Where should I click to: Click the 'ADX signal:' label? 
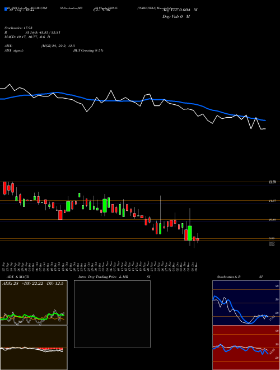click(14, 50)
